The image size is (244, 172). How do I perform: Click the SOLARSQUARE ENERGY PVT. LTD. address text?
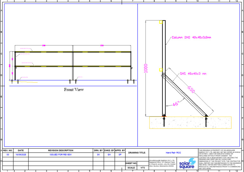[x=163, y=163]
